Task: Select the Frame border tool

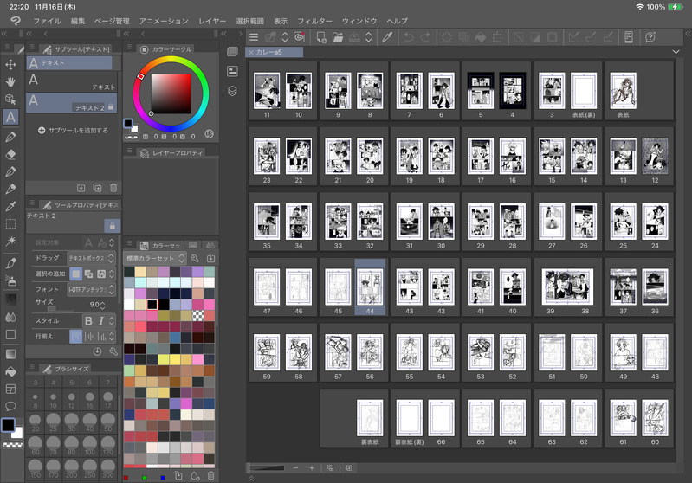Action: (10, 389)
